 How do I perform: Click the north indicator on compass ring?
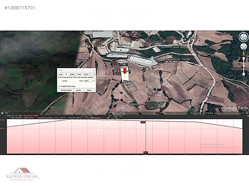pyautogui.click(x=243, y=33)
